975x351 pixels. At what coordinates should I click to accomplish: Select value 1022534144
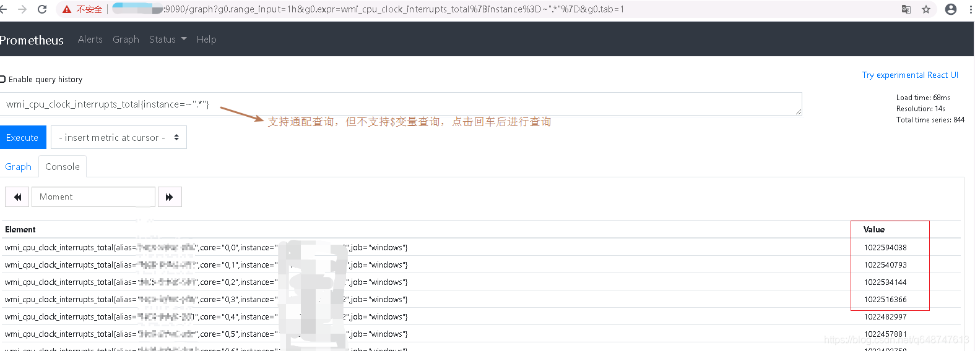pos(885,282)
